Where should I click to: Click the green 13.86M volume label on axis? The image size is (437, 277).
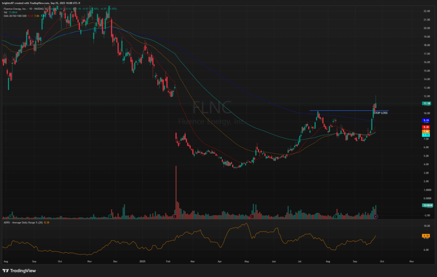pyautogui.click(x=427, y=206)
